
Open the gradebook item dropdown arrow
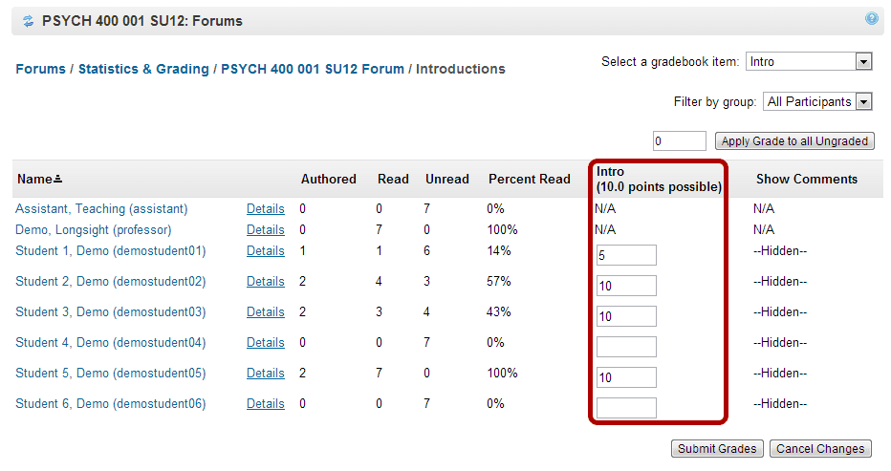point(863,61)
